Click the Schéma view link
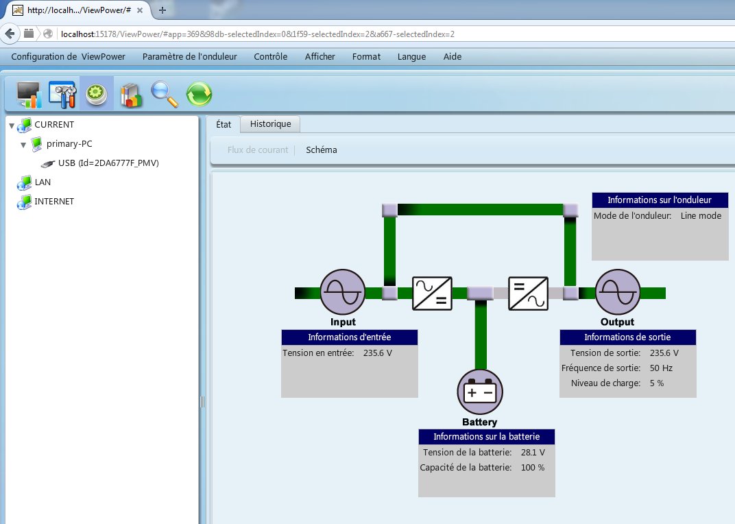Screen dimensions: 735x524 [321, 150]
